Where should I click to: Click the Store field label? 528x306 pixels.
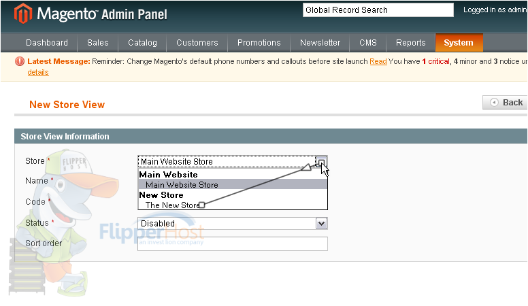click(35, 161)
